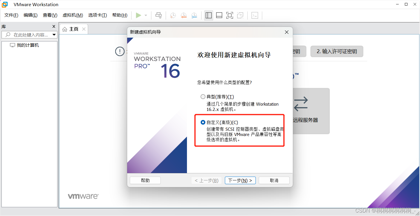Switch to the 主页 tab
Screen dimensions: 420x216
click(74, 29)
